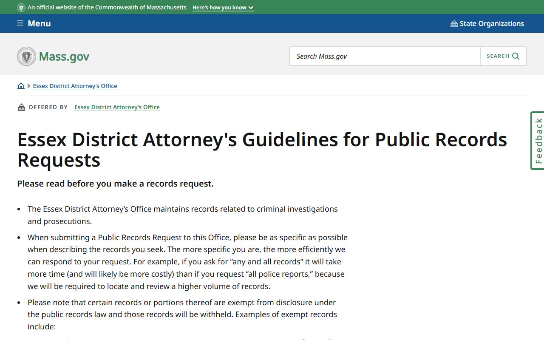Click the bullet text about "criminal investigations and prosecutions"
Viewport: 544px width, 340px height.
coord(183,215)
